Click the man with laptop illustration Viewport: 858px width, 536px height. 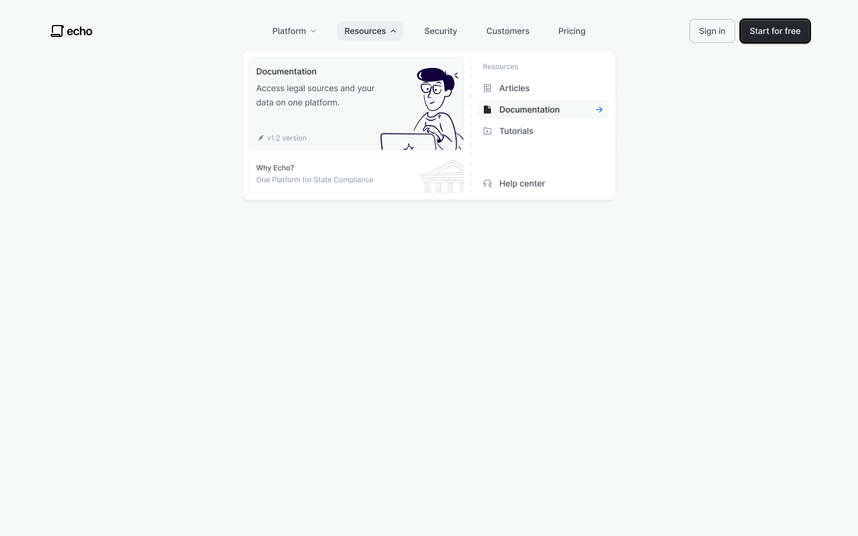pyautogui.click(x=422, y=109)
